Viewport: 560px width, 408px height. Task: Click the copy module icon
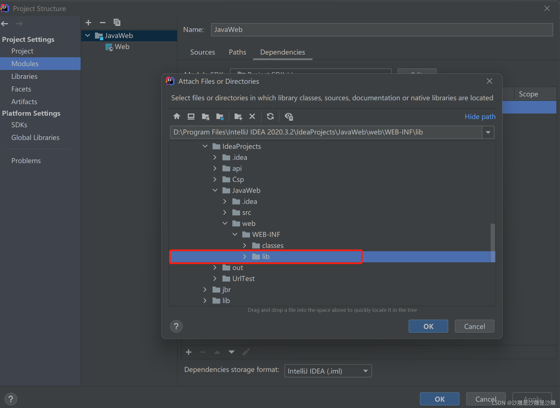117,22
